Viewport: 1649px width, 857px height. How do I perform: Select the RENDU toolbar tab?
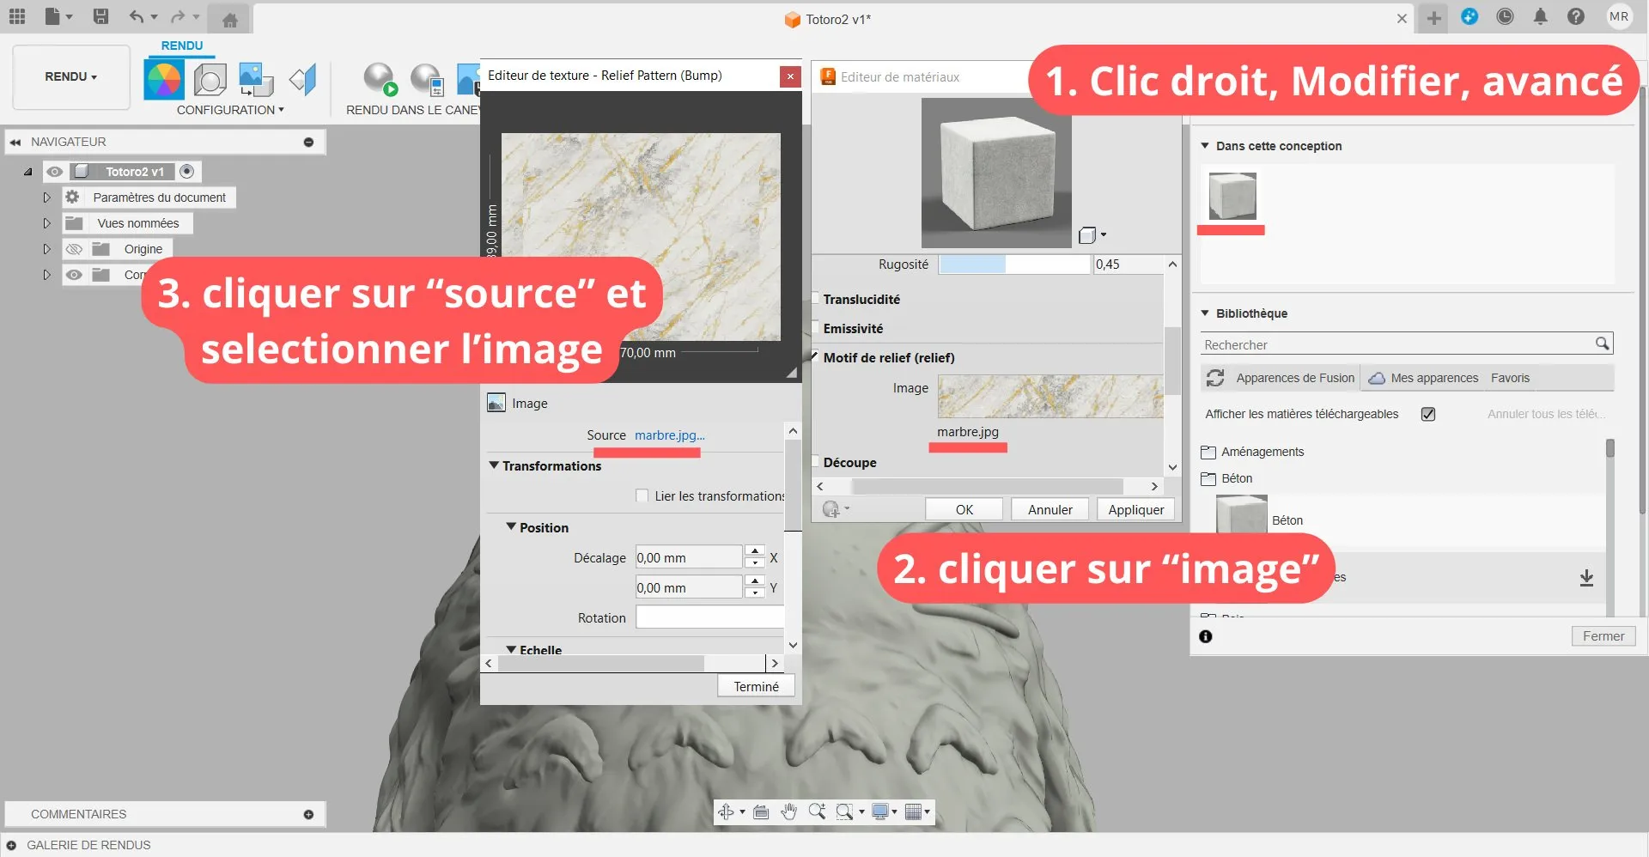pos(182,46)
